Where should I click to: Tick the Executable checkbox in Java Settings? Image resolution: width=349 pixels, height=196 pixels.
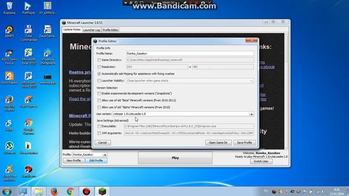99,126
